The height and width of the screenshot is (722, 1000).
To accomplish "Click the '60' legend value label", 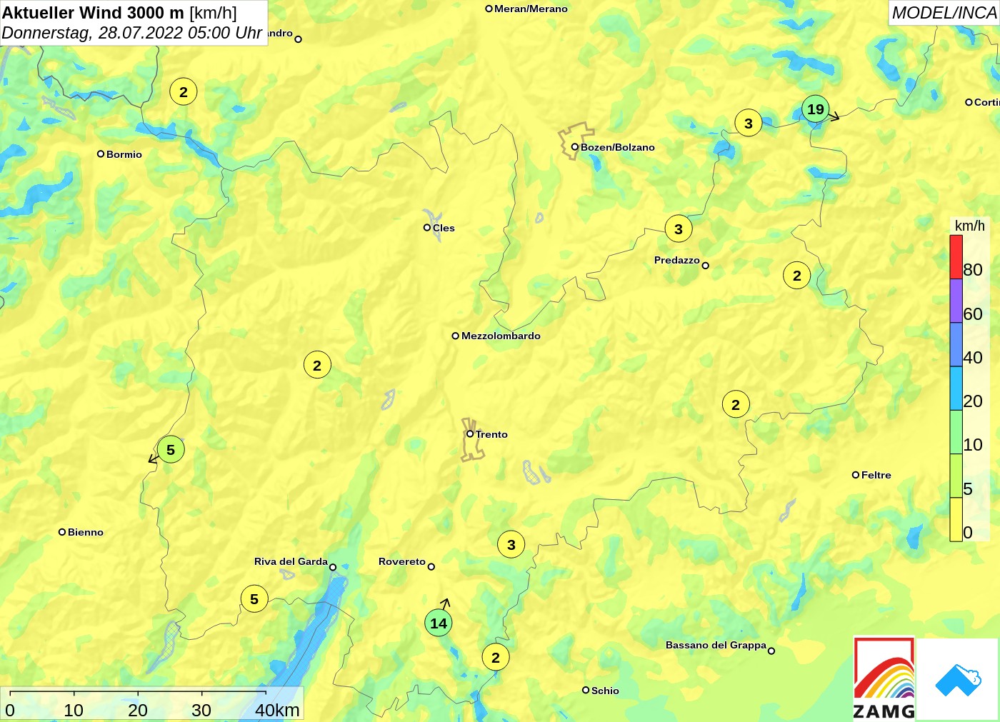I will tap(973, 314).
